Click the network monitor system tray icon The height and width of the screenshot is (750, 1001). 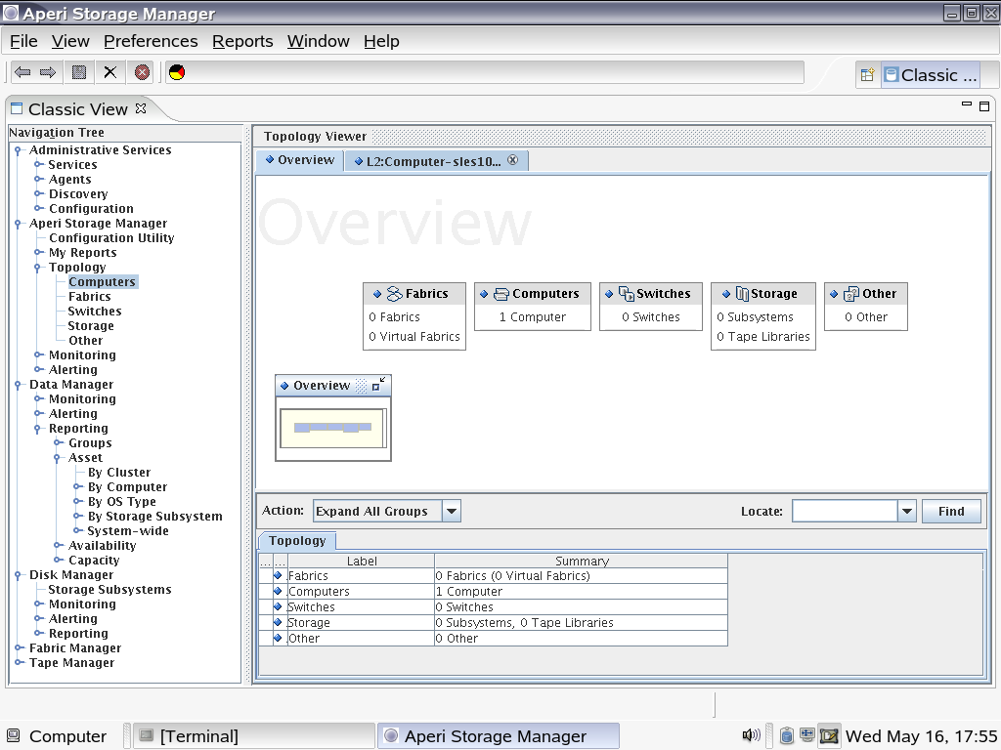pos(806,735)
